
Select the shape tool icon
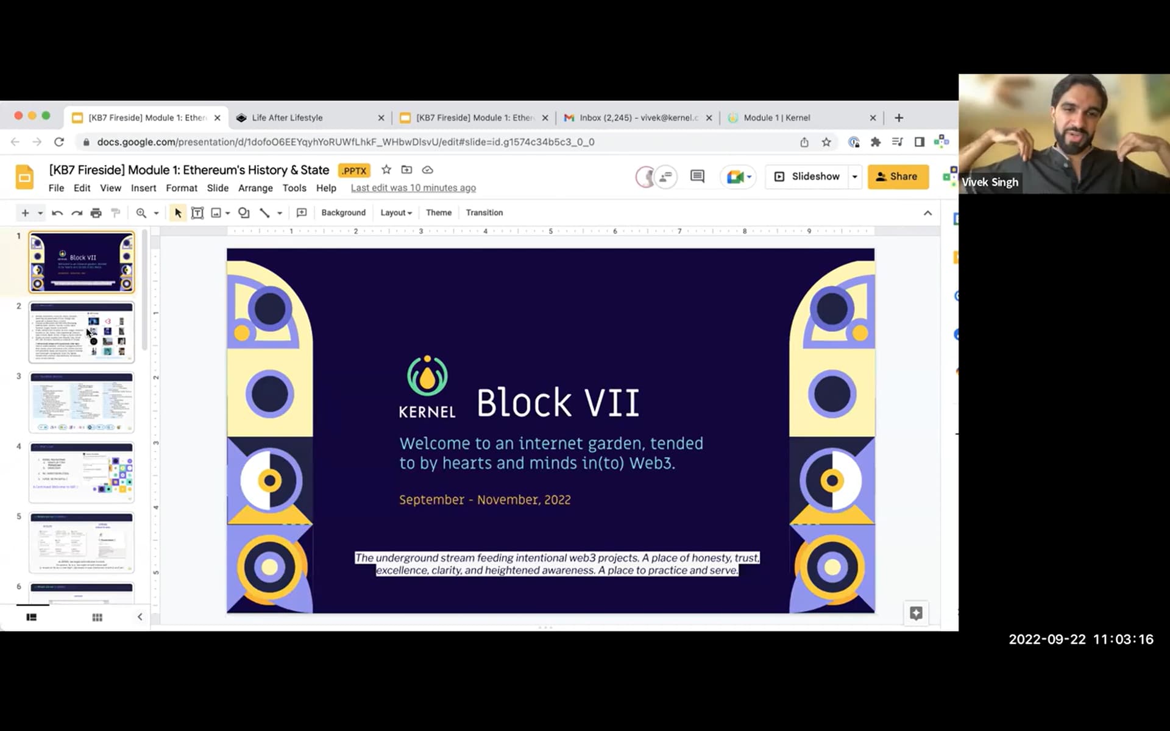pos(244,213)
